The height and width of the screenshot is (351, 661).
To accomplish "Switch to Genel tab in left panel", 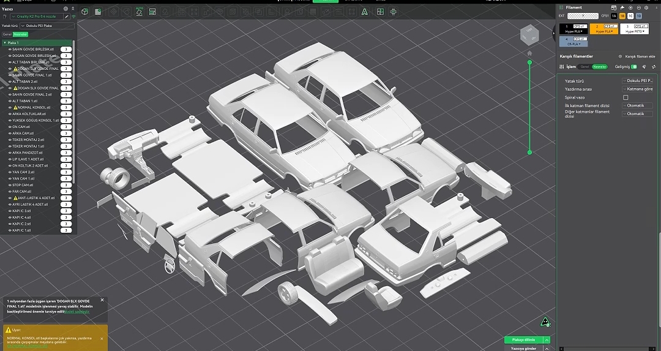I will point(7,34).
